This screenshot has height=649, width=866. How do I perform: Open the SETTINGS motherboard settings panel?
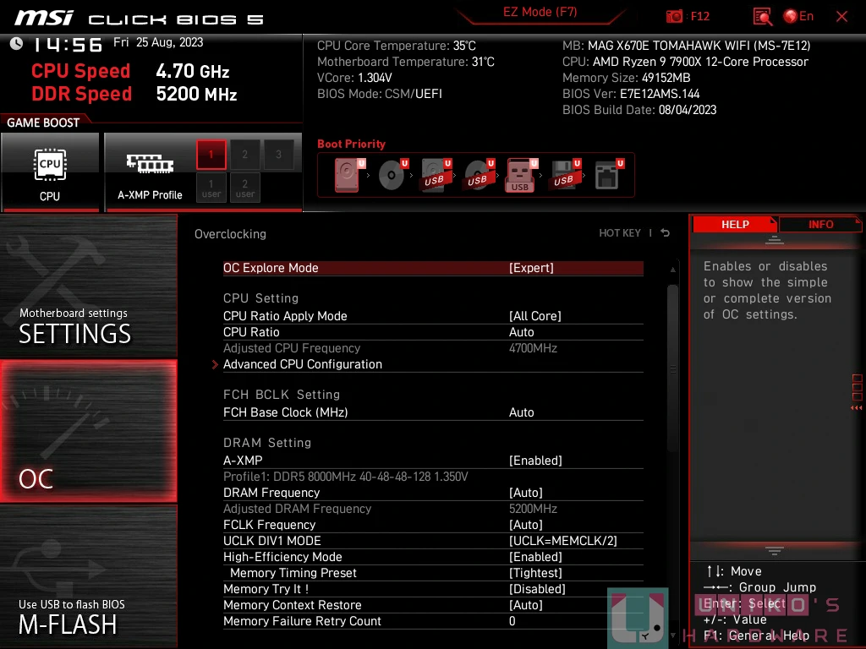(88, 286)
